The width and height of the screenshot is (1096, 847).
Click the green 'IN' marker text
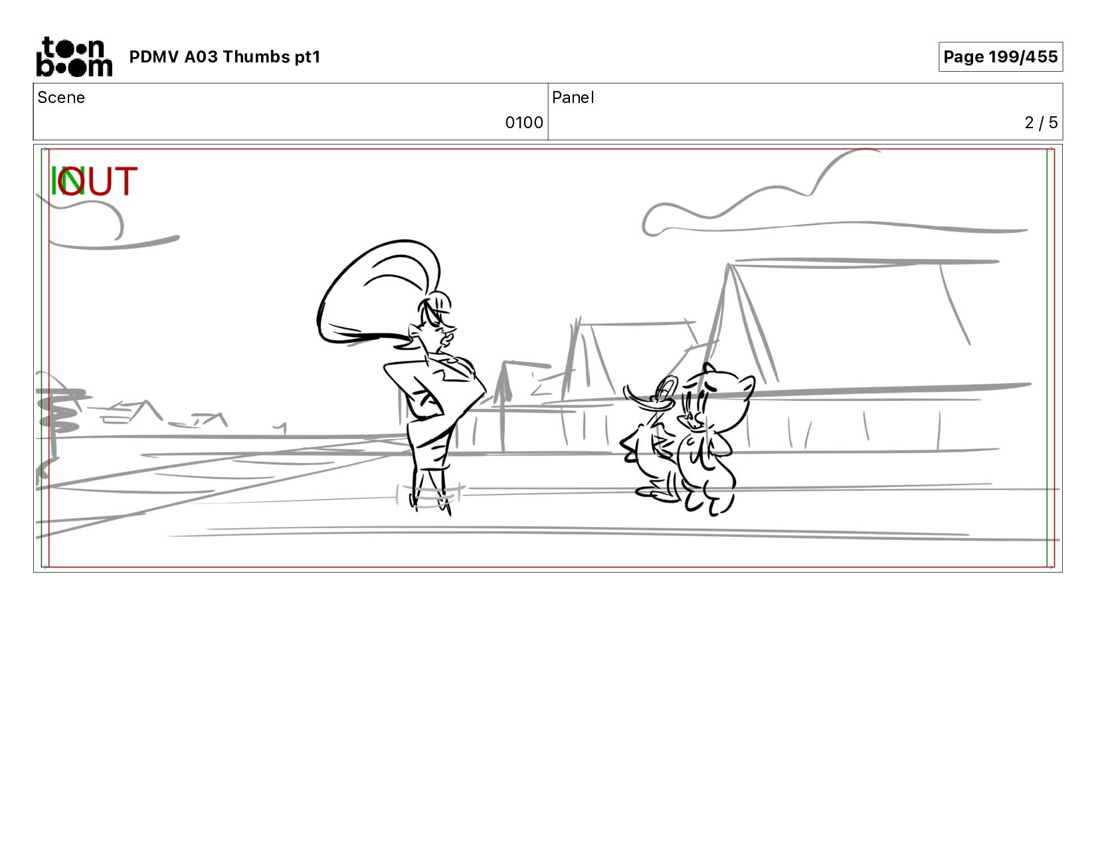(x=67, y=181)
